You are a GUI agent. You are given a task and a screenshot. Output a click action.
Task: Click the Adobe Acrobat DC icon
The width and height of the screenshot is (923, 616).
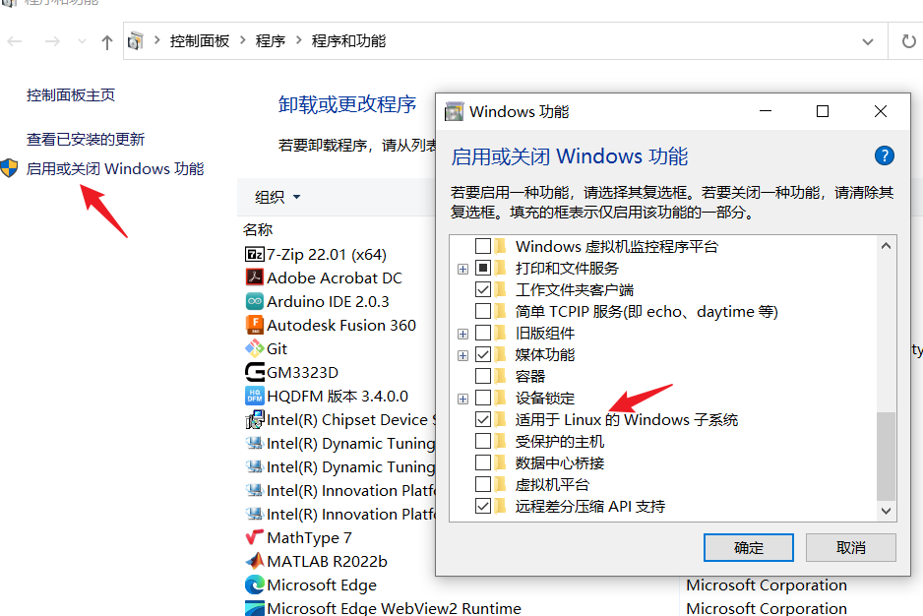pyautogui.click(x=254, y=277)
